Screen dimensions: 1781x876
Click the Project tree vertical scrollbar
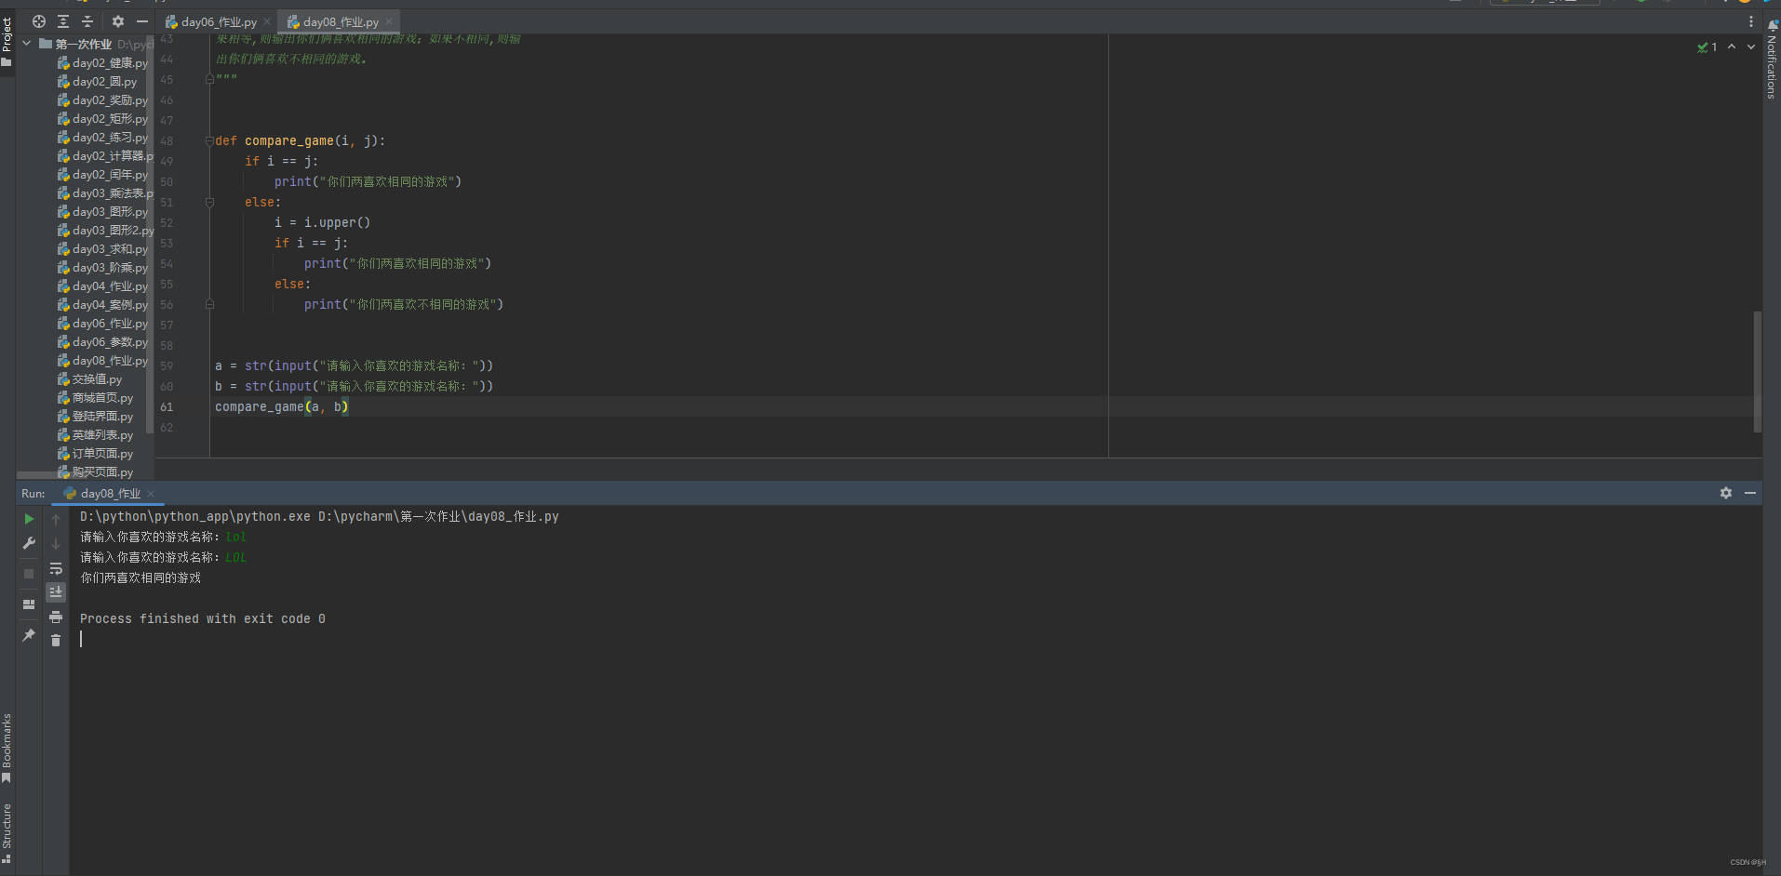150,232
